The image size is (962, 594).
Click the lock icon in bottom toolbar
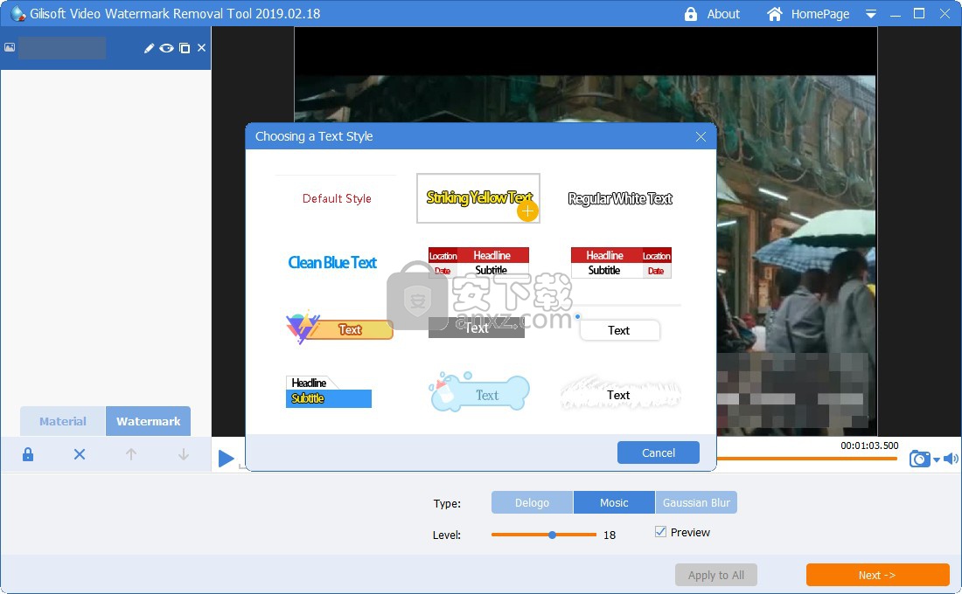click(x=28, y=454)
